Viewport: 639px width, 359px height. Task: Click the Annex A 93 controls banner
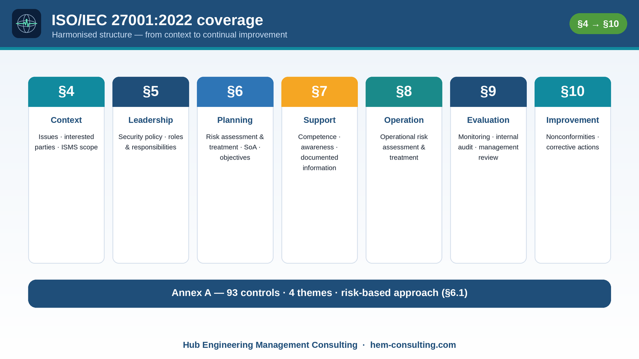click(x=319, y=294)
